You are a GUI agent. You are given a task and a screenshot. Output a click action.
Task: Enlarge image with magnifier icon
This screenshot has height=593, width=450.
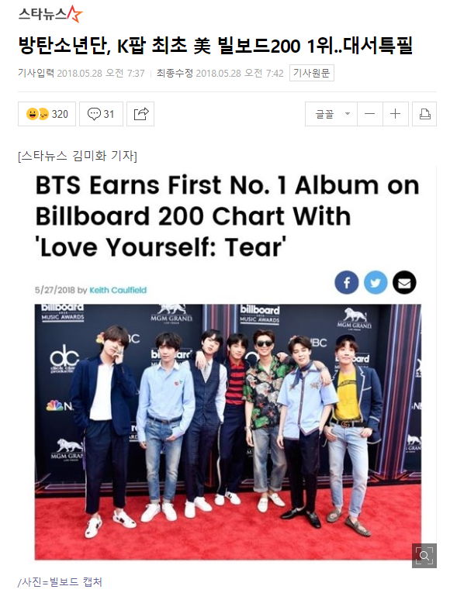(424, 556)
